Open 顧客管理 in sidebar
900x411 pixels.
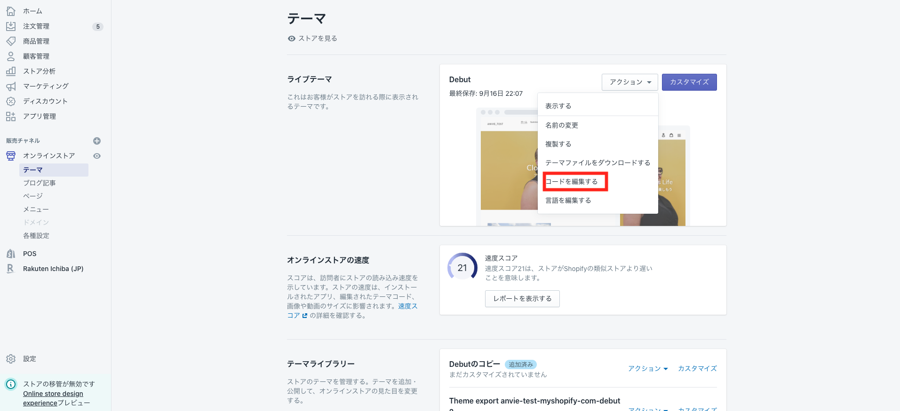36,56
